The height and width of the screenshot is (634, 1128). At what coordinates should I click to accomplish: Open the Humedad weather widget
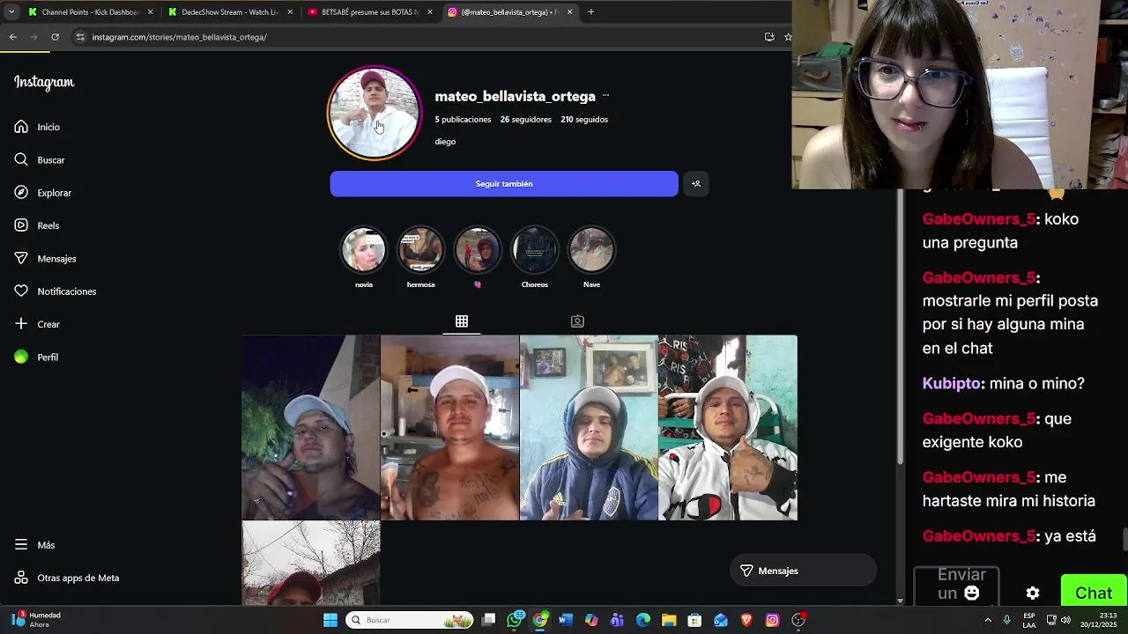(x=35, y=620)
